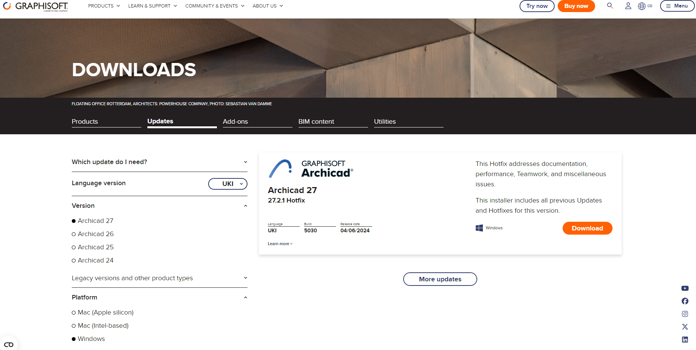Switch to the Add-ons tab
The width and height of the screenshot is (696, 350).
click(x=235, y=121)
